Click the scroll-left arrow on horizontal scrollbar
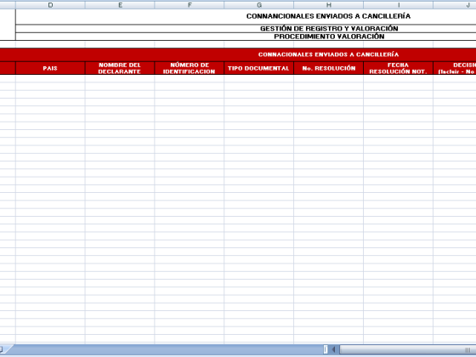 click(x=333, y=349)
